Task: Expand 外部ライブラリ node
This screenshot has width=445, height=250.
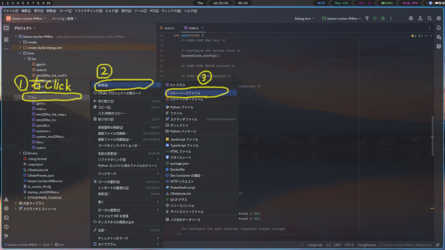Action: 16,203
